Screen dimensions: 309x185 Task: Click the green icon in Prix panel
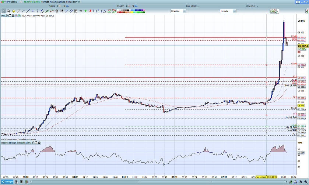[19, 15]
